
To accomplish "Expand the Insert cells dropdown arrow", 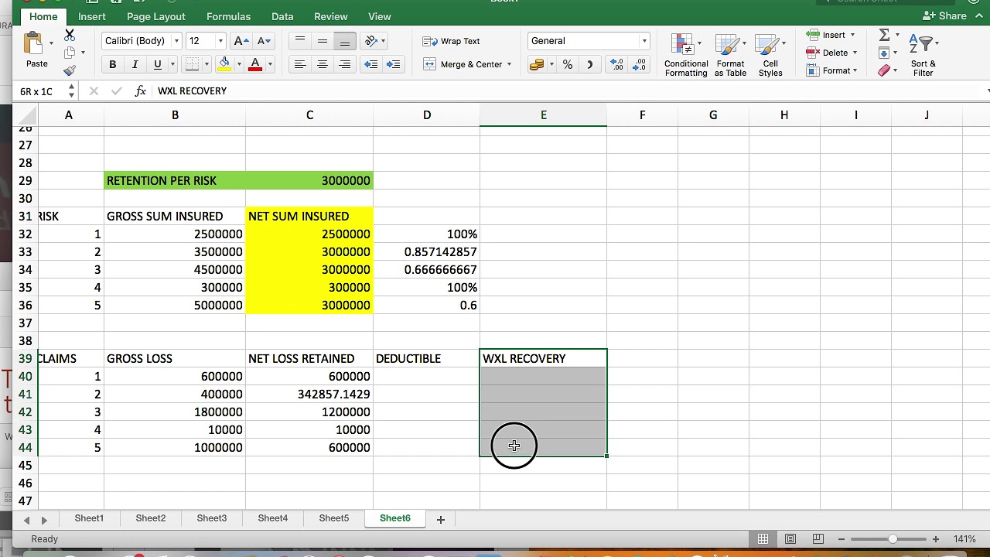I will [x=852, y=35].
